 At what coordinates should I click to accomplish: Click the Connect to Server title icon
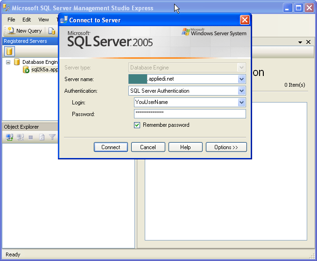pyautogui.click(x=64, y=20)
